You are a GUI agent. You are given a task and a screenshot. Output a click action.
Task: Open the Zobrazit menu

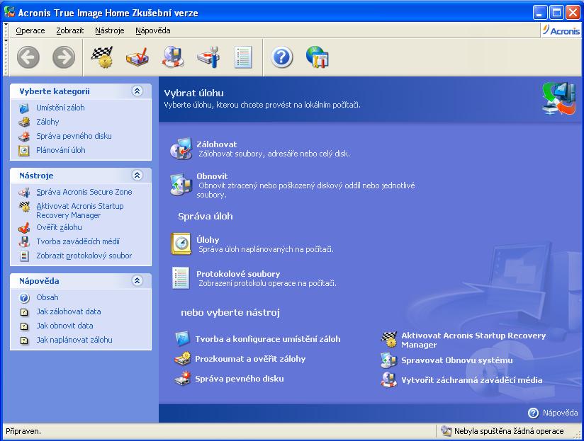pos(70,30)
